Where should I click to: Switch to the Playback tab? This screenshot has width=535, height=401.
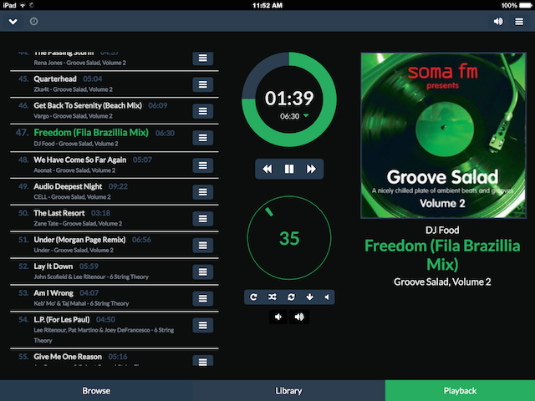point(460,390)
